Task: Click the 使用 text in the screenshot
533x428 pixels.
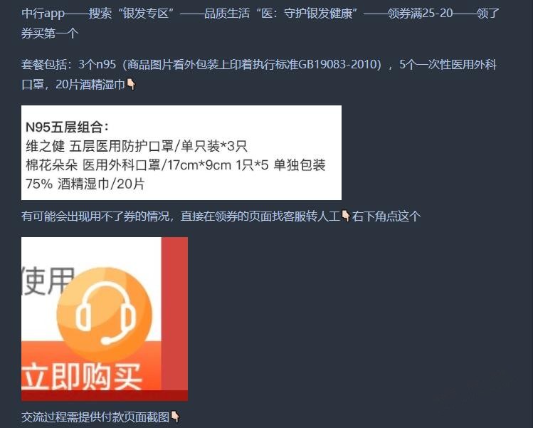Action: click(47, 281)
